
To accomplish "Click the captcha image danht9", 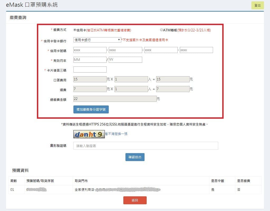I will tap(89, 135).
